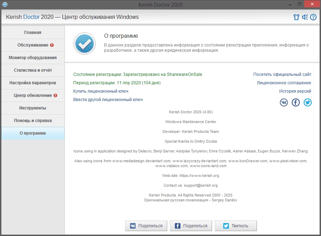The height and width of the screenshot is (236, 321).
Task: Open Статистика и отчёт
Action: pyautogui.click(x=33, y=70)
